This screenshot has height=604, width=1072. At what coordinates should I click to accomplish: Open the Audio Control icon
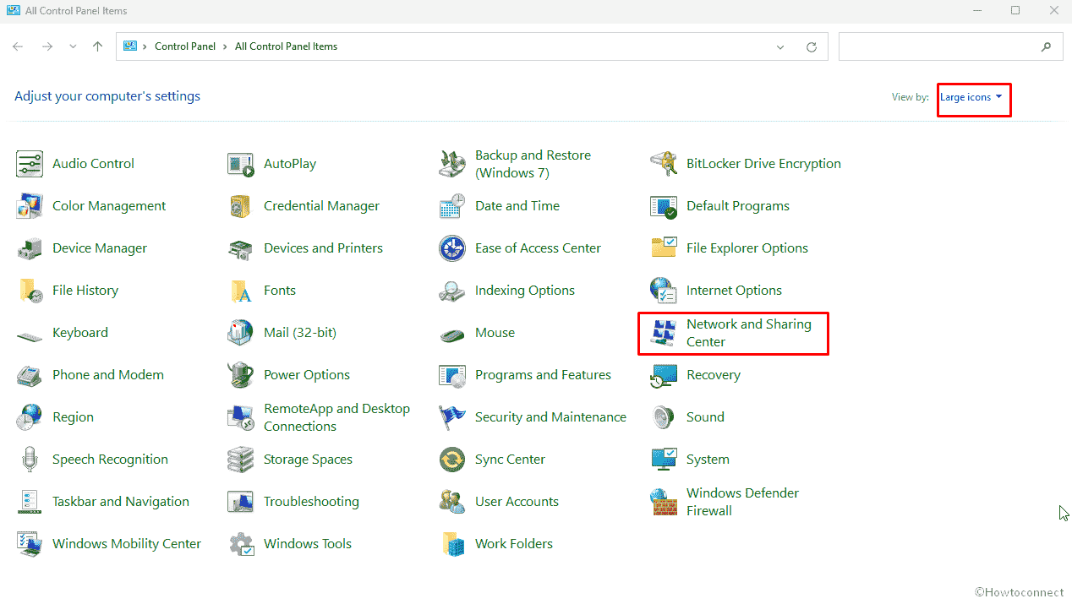tap(30, 164)
